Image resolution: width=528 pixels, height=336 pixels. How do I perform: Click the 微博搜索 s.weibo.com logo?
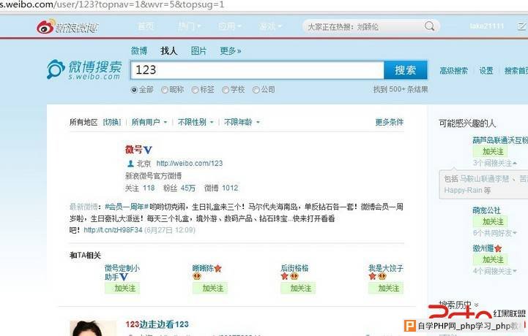click(x=84, y=70)
